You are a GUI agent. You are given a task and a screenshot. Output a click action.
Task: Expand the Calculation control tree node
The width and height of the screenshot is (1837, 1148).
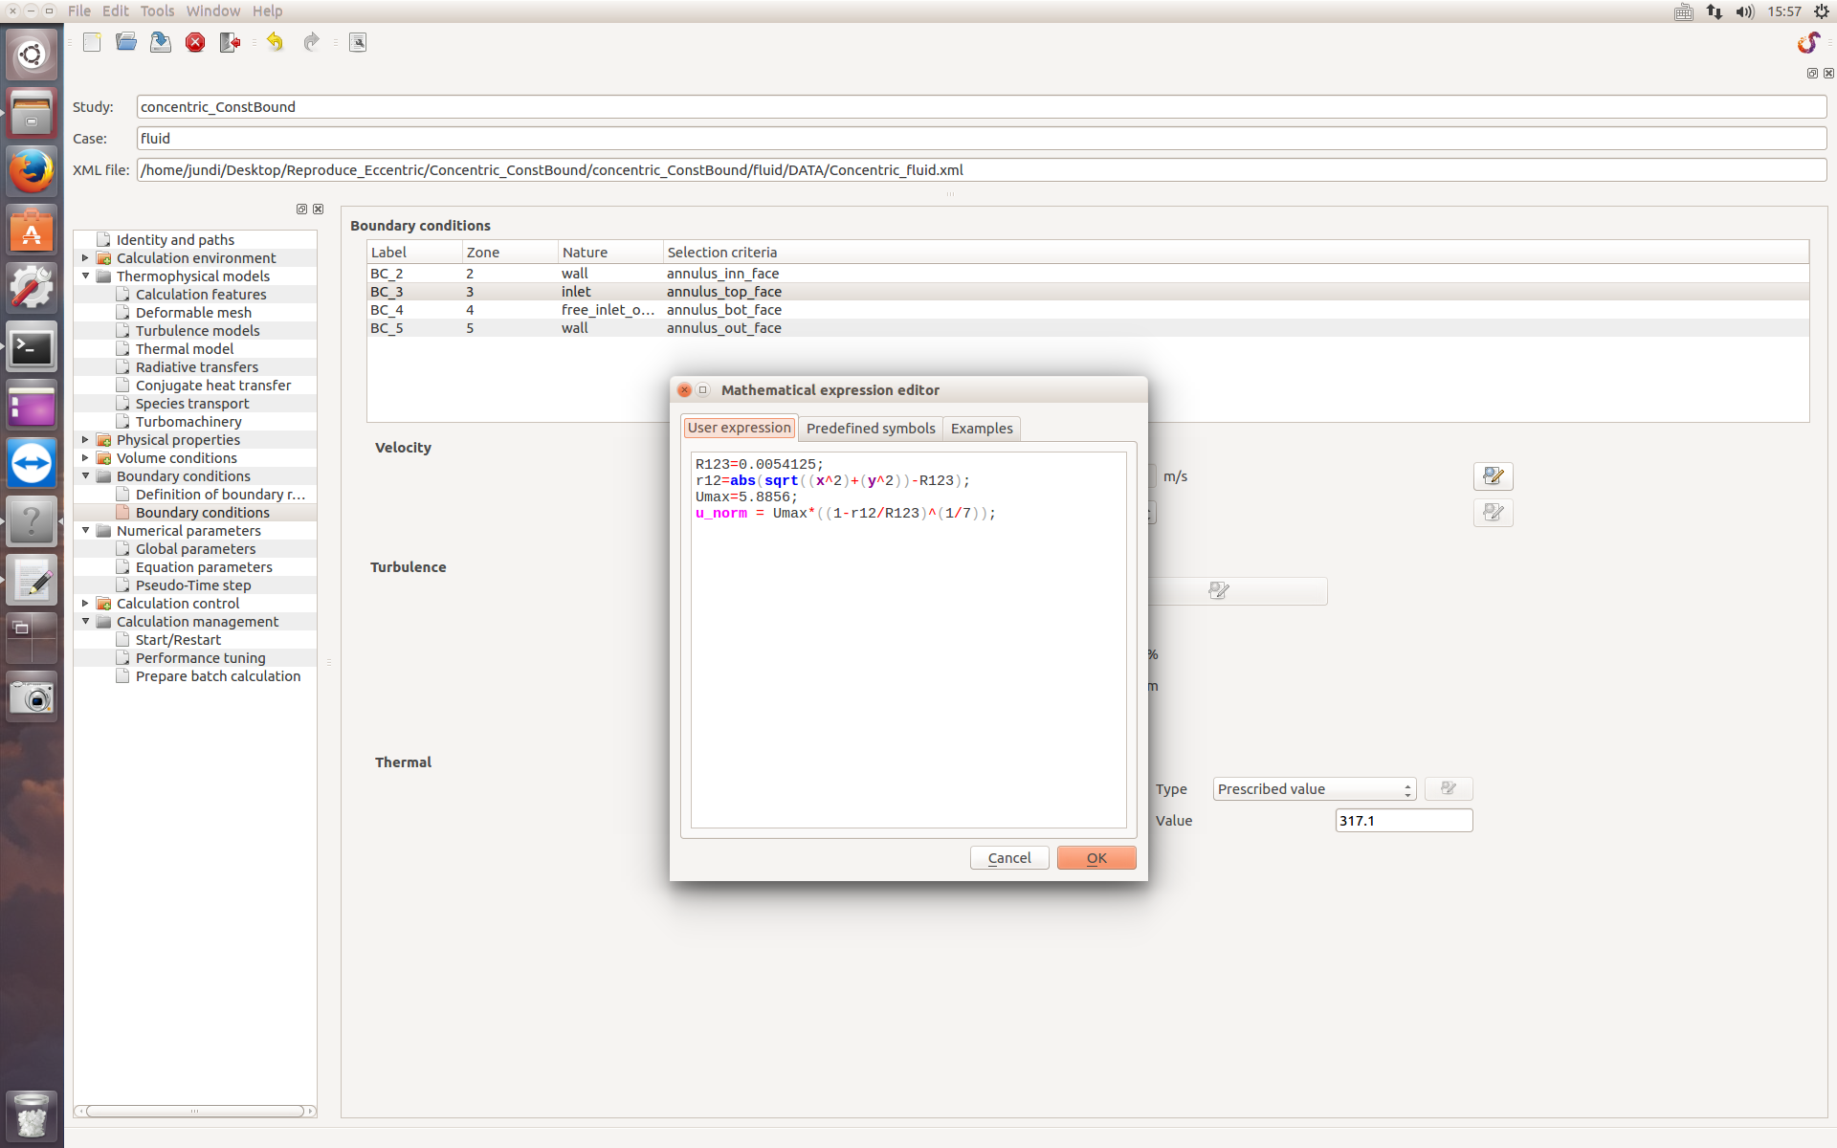[85, 604]
